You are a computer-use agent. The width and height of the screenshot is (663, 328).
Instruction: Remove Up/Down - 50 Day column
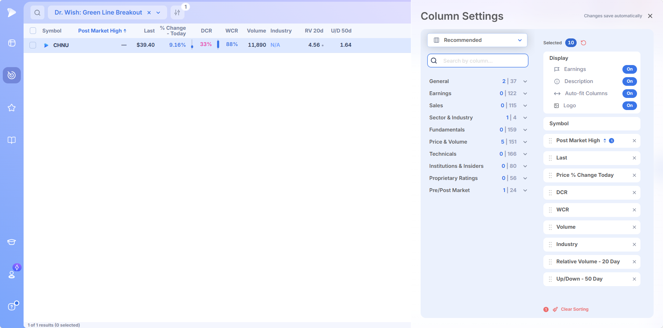coord(634,279)
